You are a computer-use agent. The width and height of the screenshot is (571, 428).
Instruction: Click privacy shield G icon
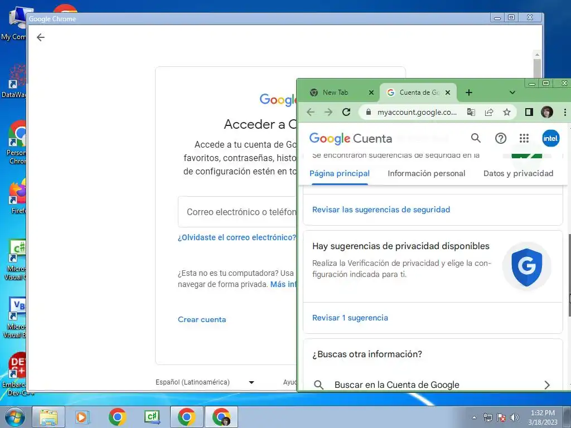click(x=526, y=266)
